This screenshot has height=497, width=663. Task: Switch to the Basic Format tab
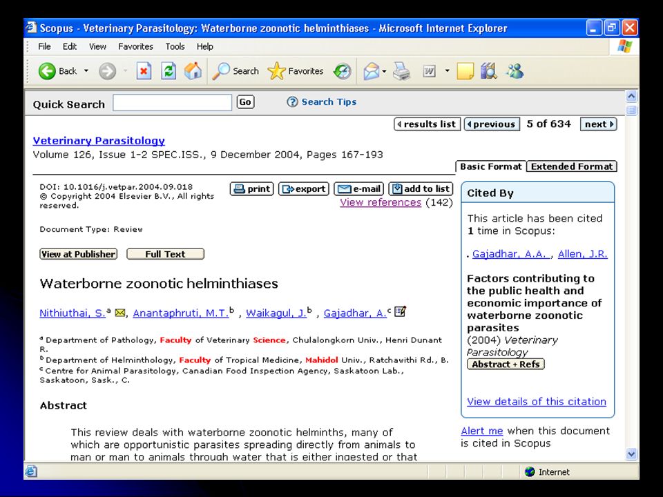[491, 166]
